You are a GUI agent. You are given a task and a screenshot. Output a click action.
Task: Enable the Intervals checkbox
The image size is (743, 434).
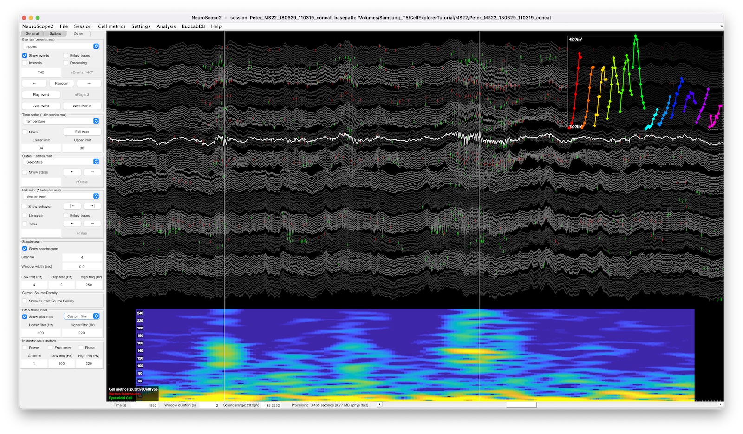25,63
